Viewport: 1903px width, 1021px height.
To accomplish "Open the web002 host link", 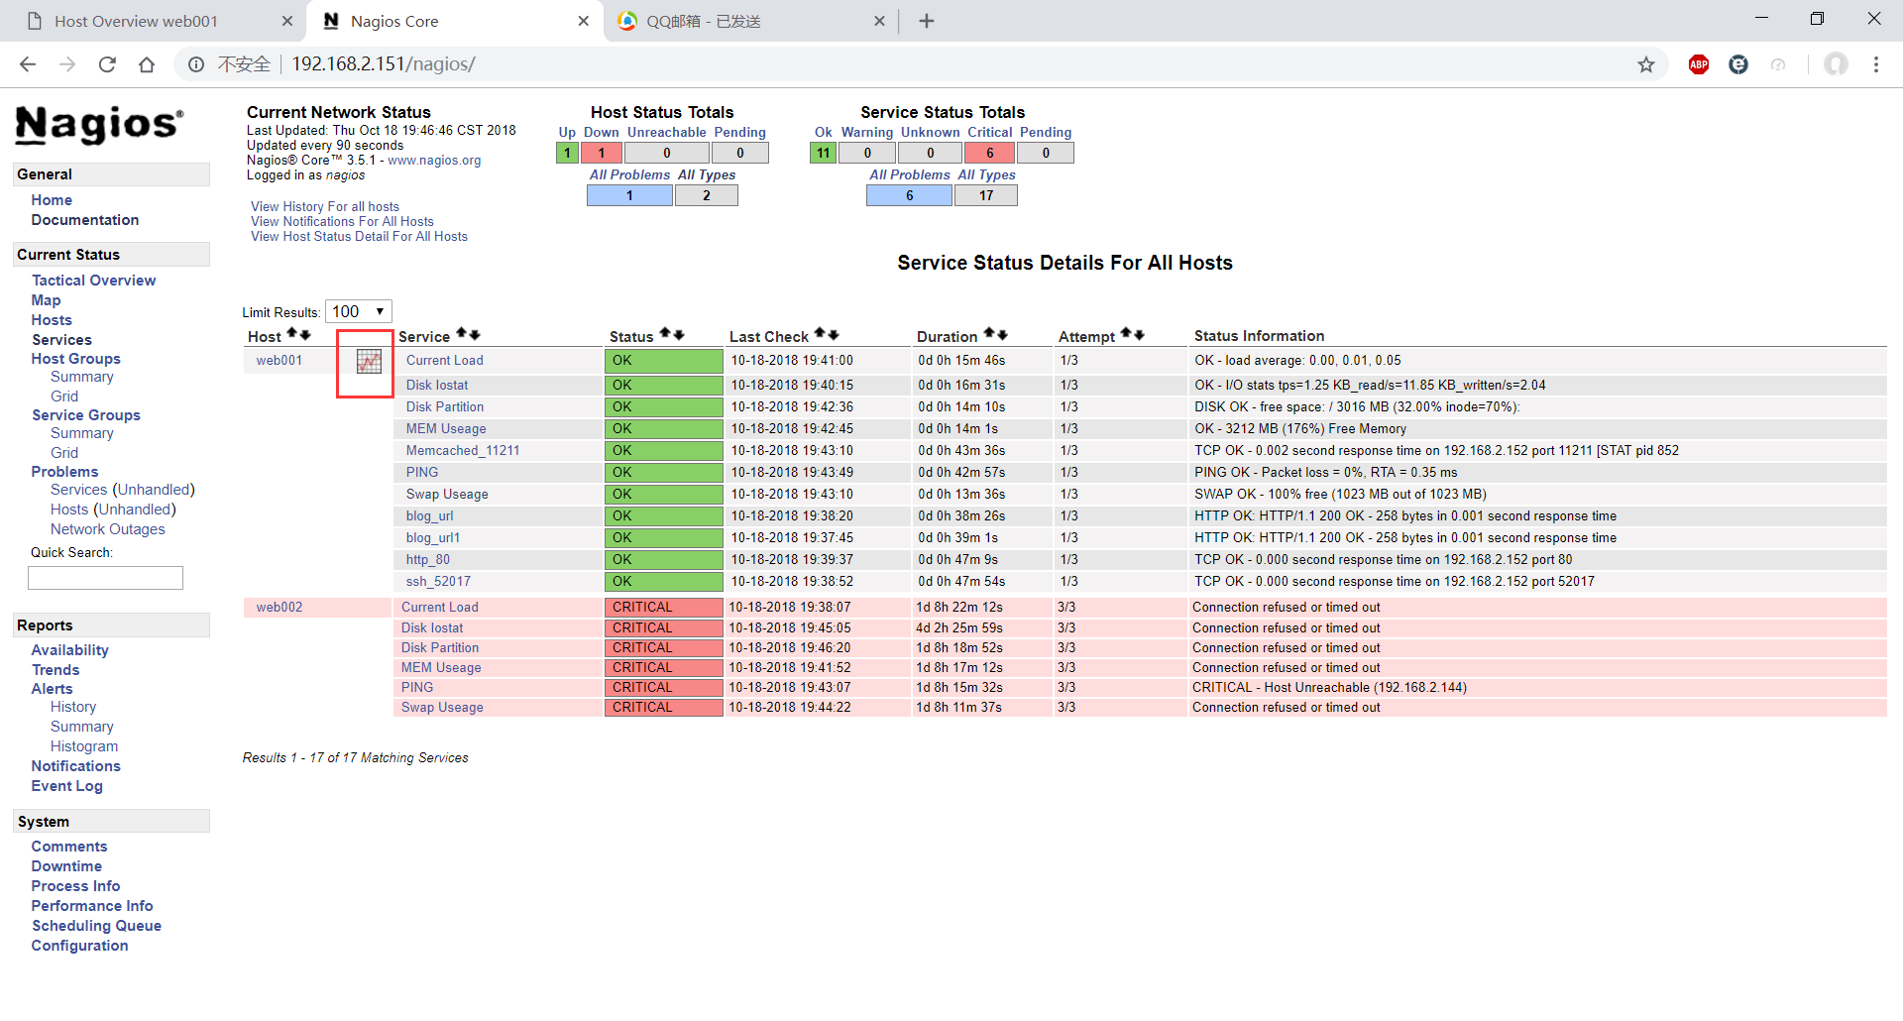I will pyautogui.click(x=280, y=608).
